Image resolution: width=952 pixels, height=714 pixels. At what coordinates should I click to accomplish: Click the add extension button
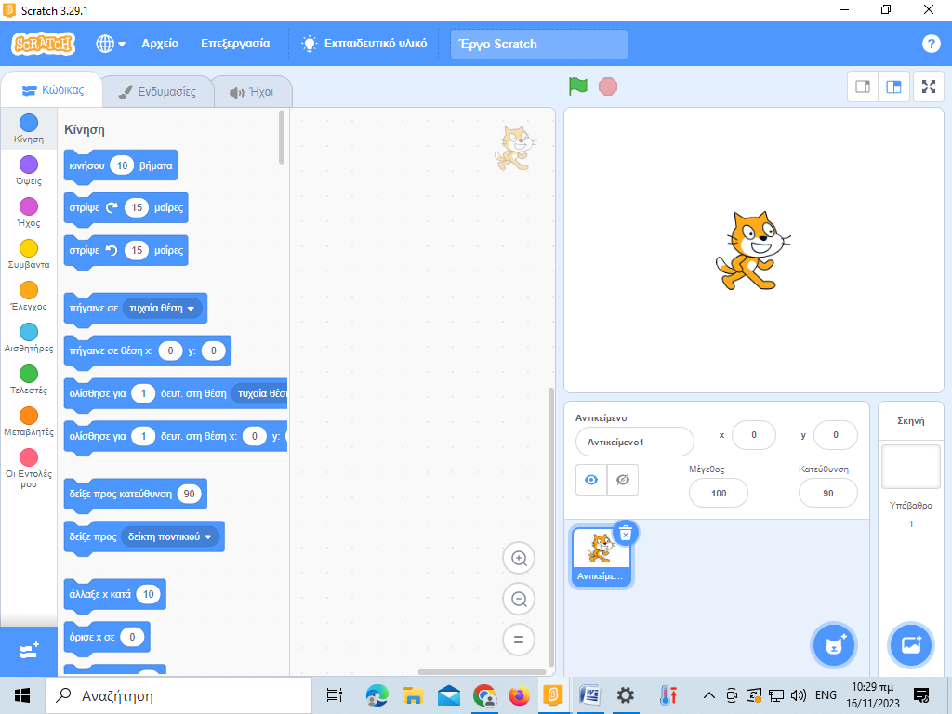pyautogui.click(x=29, y=652)
